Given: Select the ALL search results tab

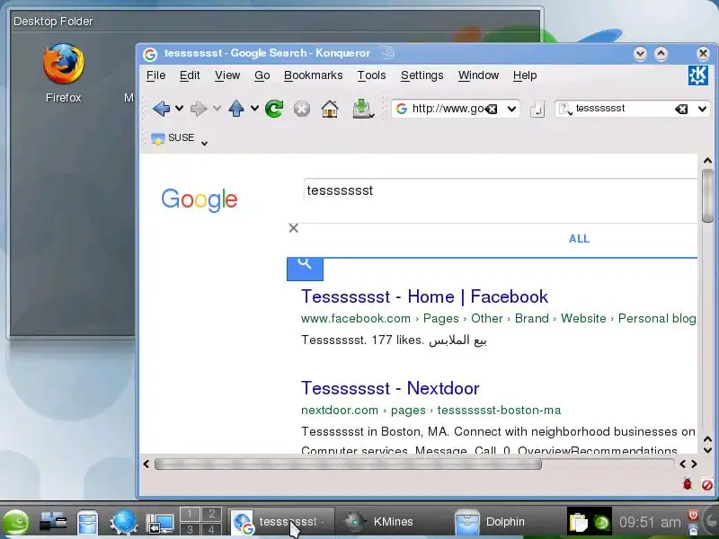Looking at the screenshot, I should point(579,239).
